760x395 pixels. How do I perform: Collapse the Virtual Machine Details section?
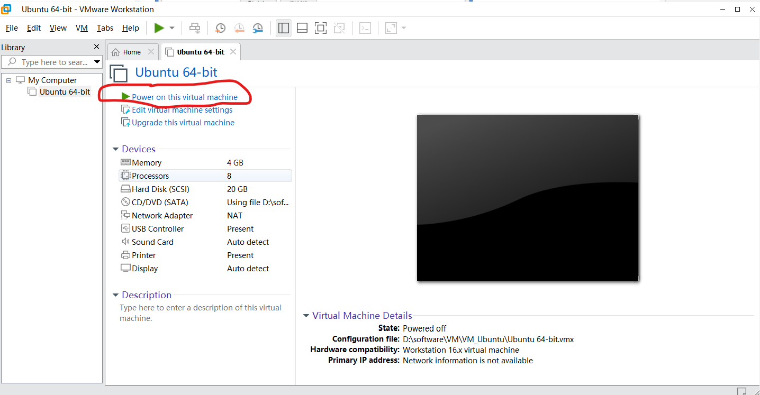tap(306, 316)
